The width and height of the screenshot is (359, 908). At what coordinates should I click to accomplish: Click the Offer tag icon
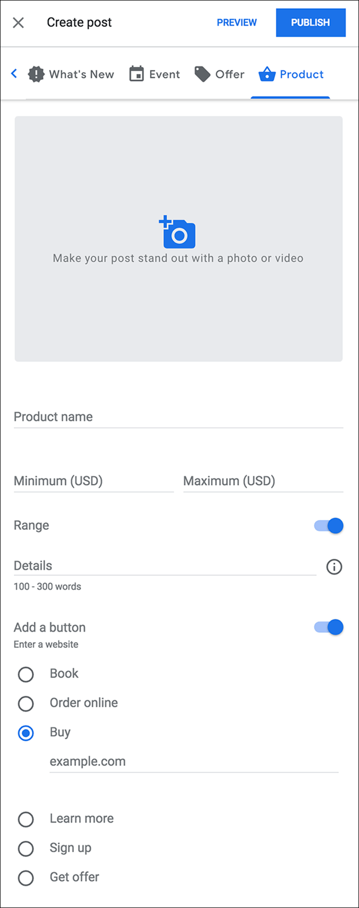[x=203, y=74]
